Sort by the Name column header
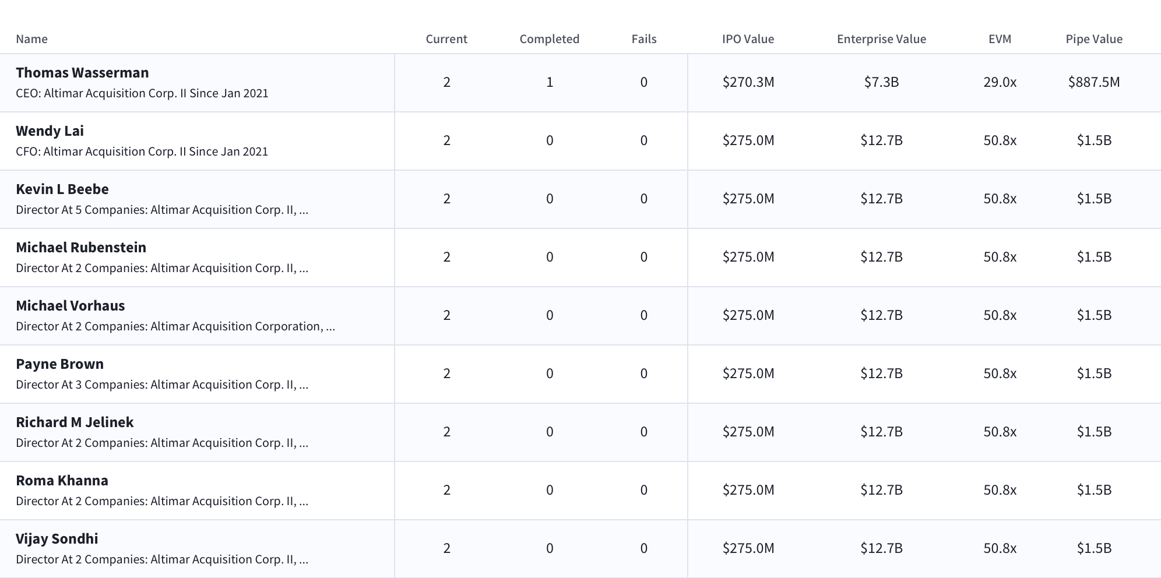 tap(31, 39)
